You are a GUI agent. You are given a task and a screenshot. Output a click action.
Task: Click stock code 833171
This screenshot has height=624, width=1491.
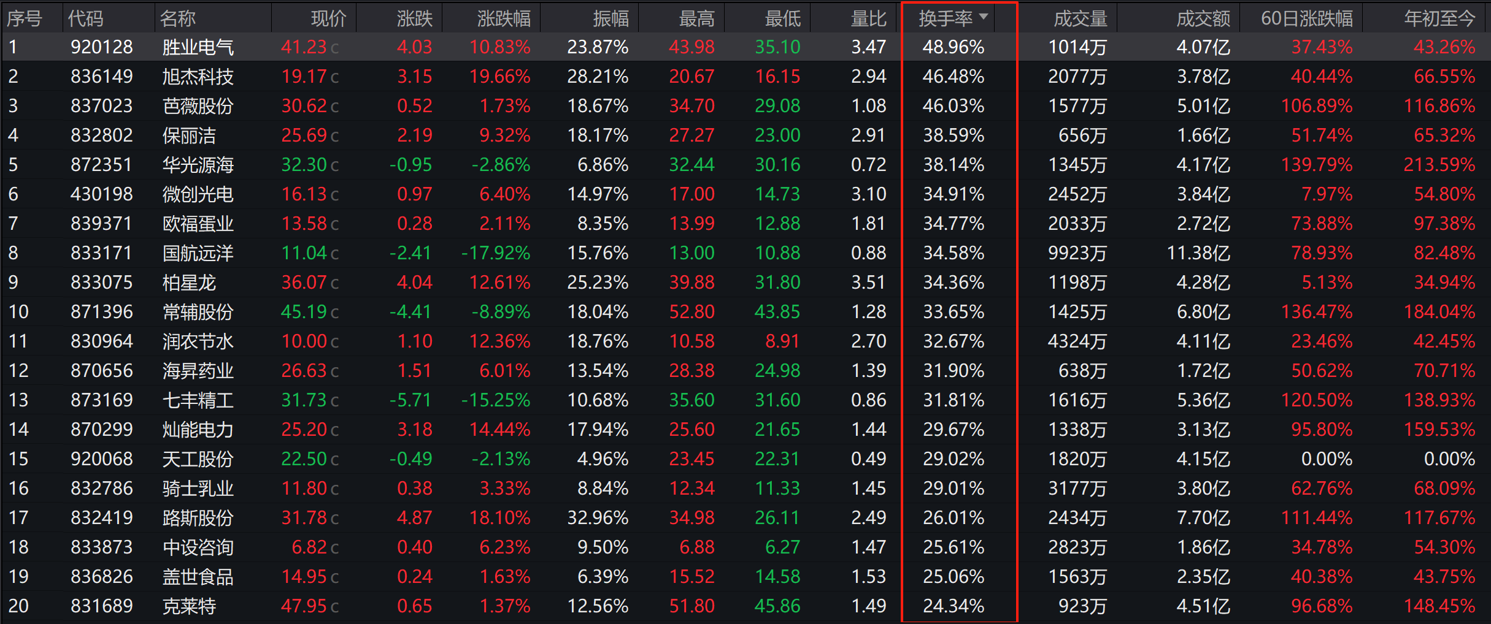pos(101,253)
